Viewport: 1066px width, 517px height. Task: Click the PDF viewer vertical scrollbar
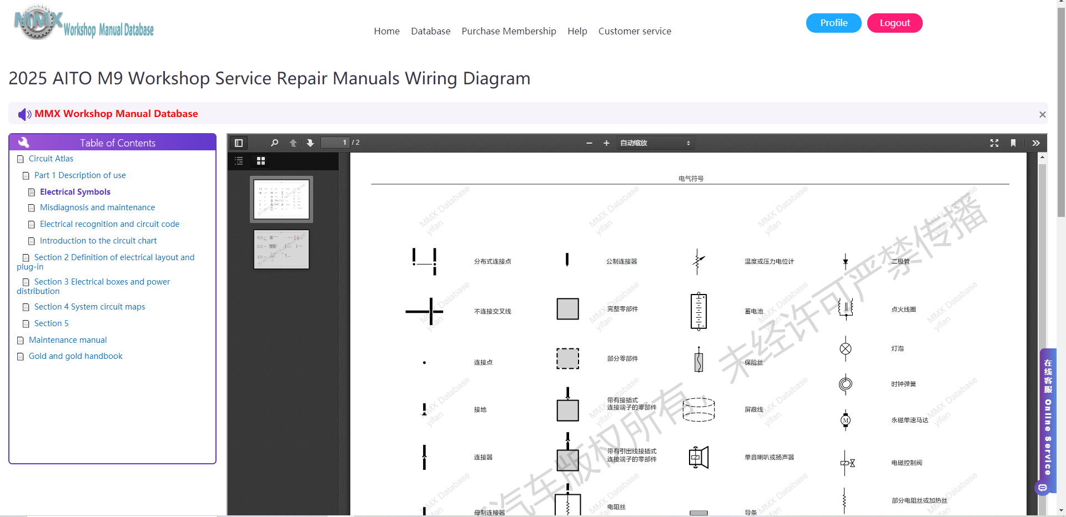tap(1042, 333)
